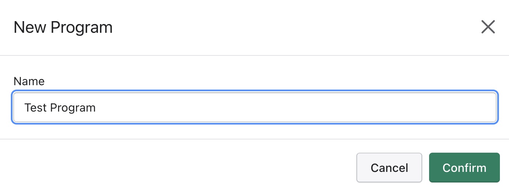The image size is (509, 193).
Task: Select the Name label above the field
Action: [29, 81]
